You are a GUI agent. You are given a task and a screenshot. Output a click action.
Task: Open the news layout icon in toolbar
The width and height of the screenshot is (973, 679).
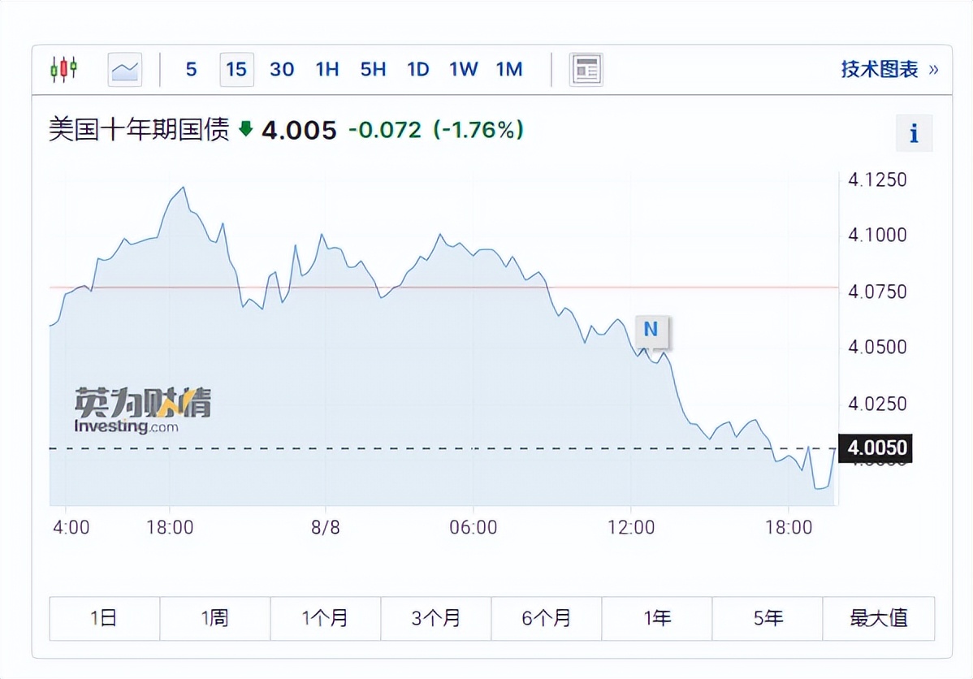point(586,70)
